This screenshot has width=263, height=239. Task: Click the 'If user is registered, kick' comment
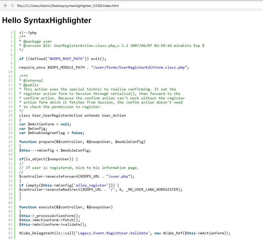[79, 168]
